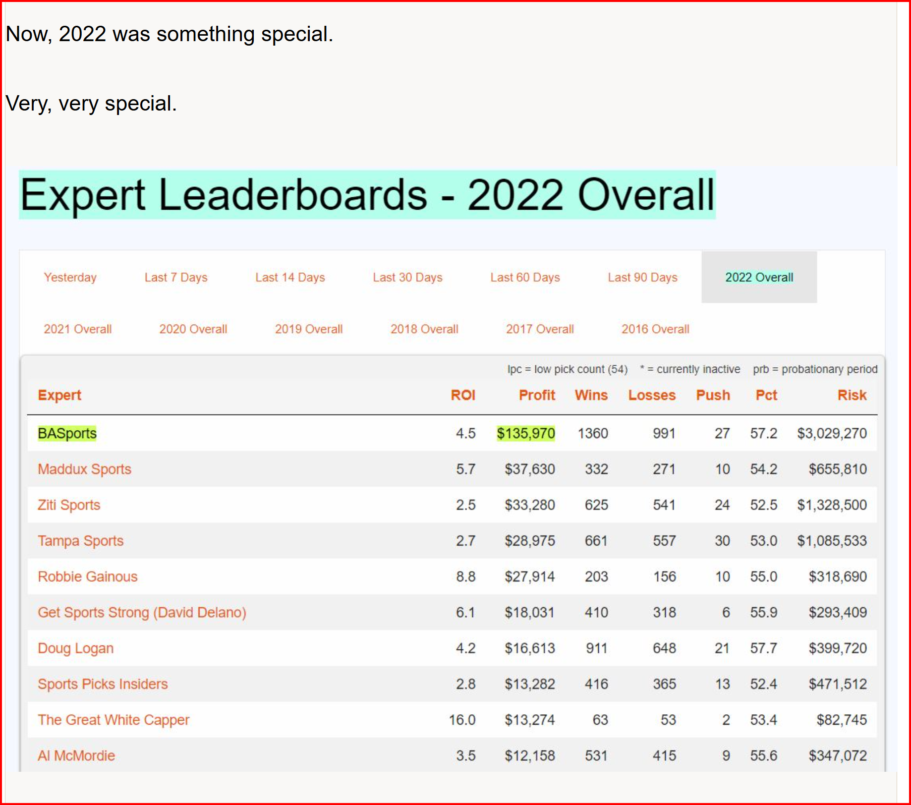Sort the table by ROI column
The image size is (911, 805).
coord(462,395)
